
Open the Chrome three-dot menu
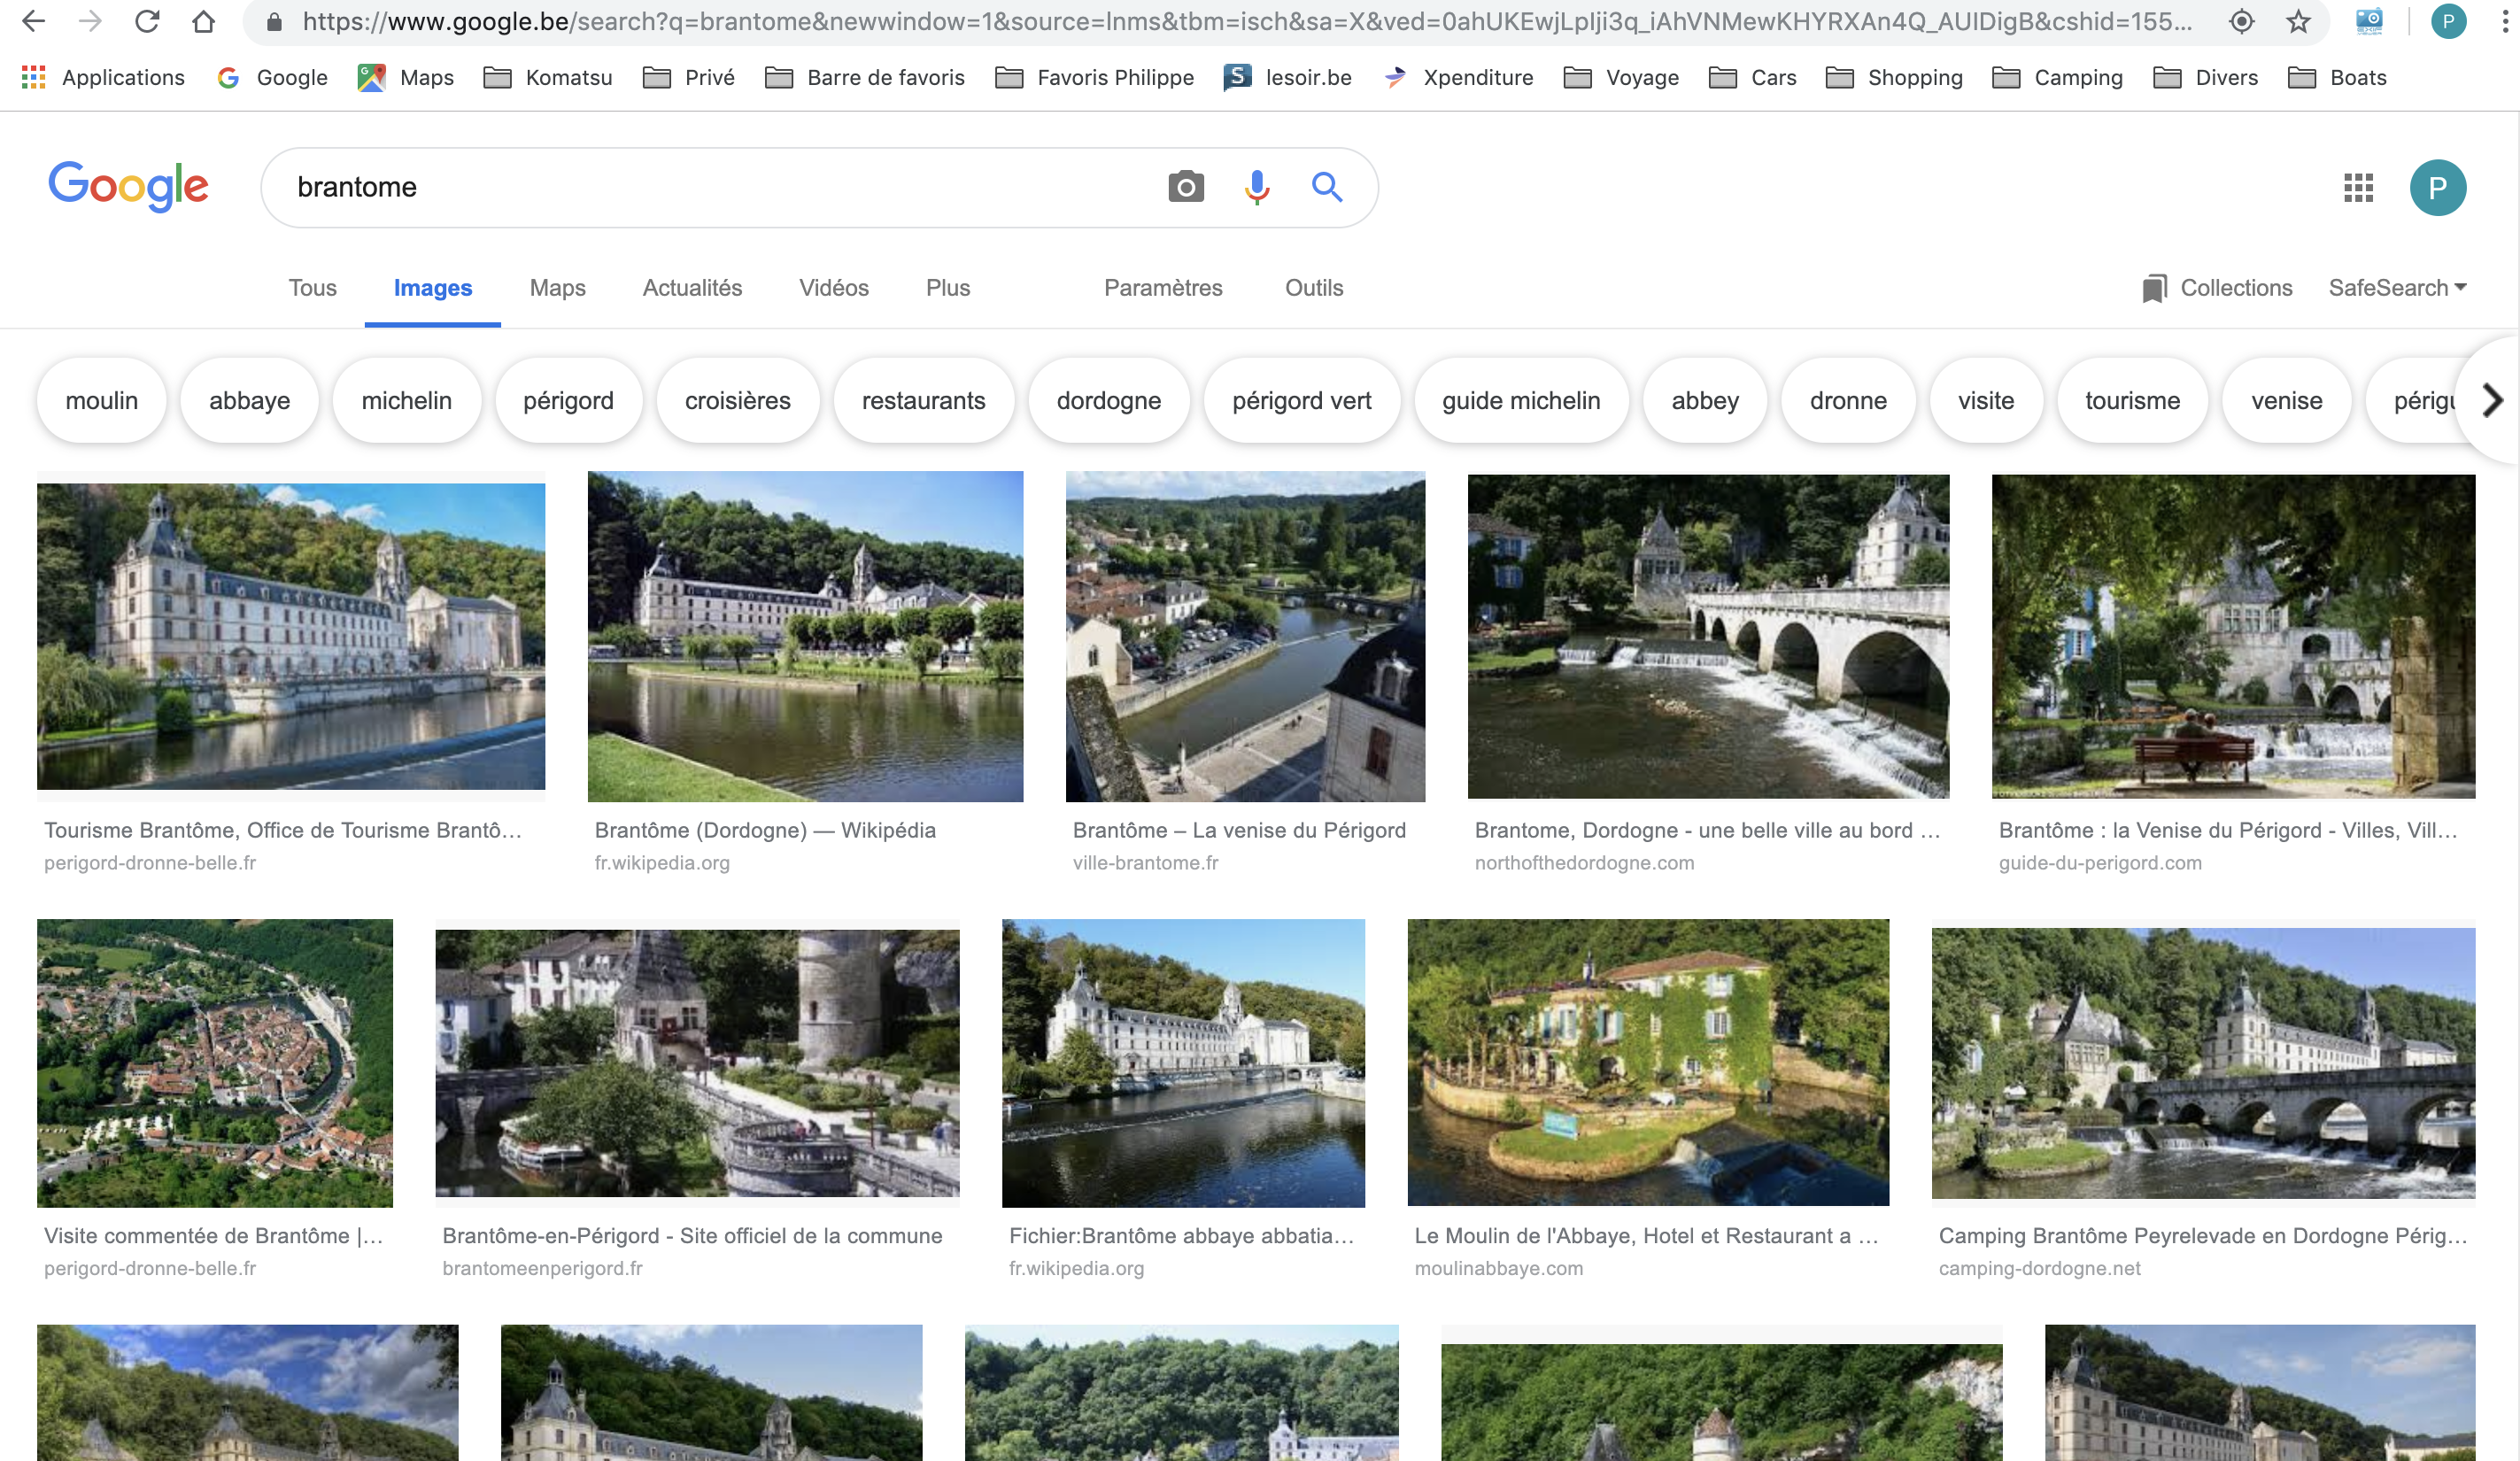pos(2503,21)
